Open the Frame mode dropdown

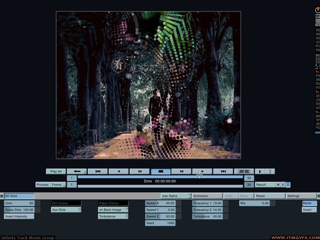[x=58, y=185]
